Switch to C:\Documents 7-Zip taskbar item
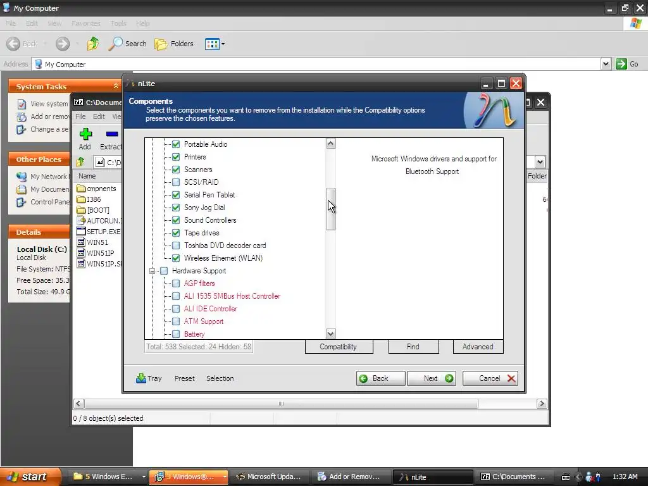The height and width of the screenshot is (486, 648). [513, 477]
